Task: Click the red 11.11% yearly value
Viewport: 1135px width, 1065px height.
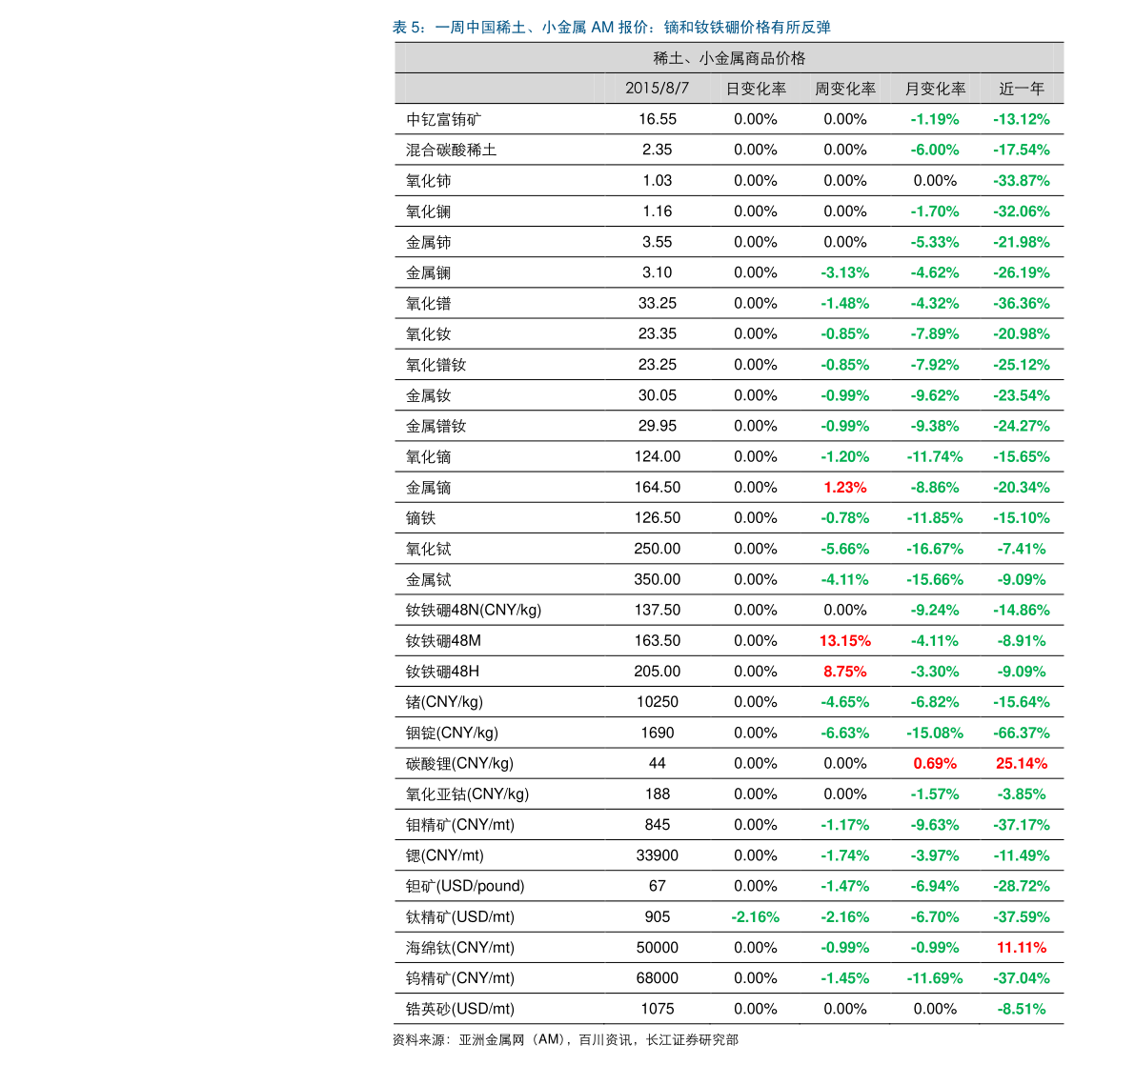Action: [1022, 948]
